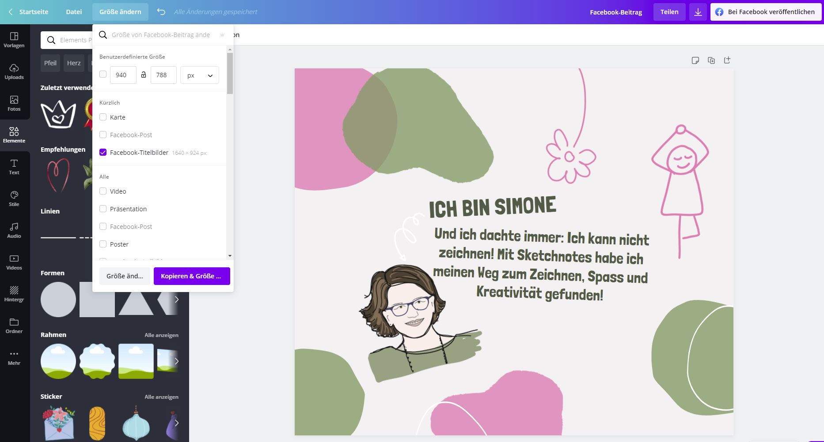
Task: Check the Video size checkbox
Action: 103,191
